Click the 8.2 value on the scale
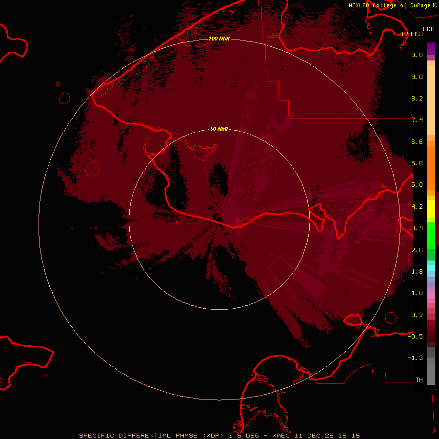 click(x=417, y=98)
